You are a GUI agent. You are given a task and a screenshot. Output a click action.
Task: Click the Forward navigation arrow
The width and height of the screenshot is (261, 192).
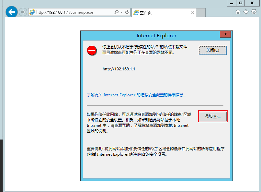point(23,12)
